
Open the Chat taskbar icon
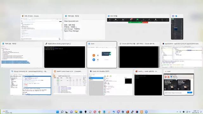pos(71,112)
